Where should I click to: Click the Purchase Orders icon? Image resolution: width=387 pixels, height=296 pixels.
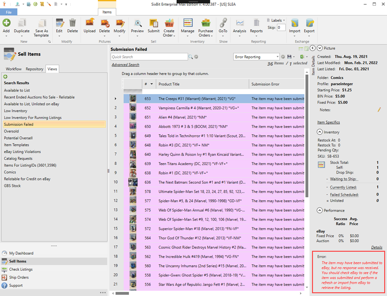pyautogui.click(x=205, y=23)
